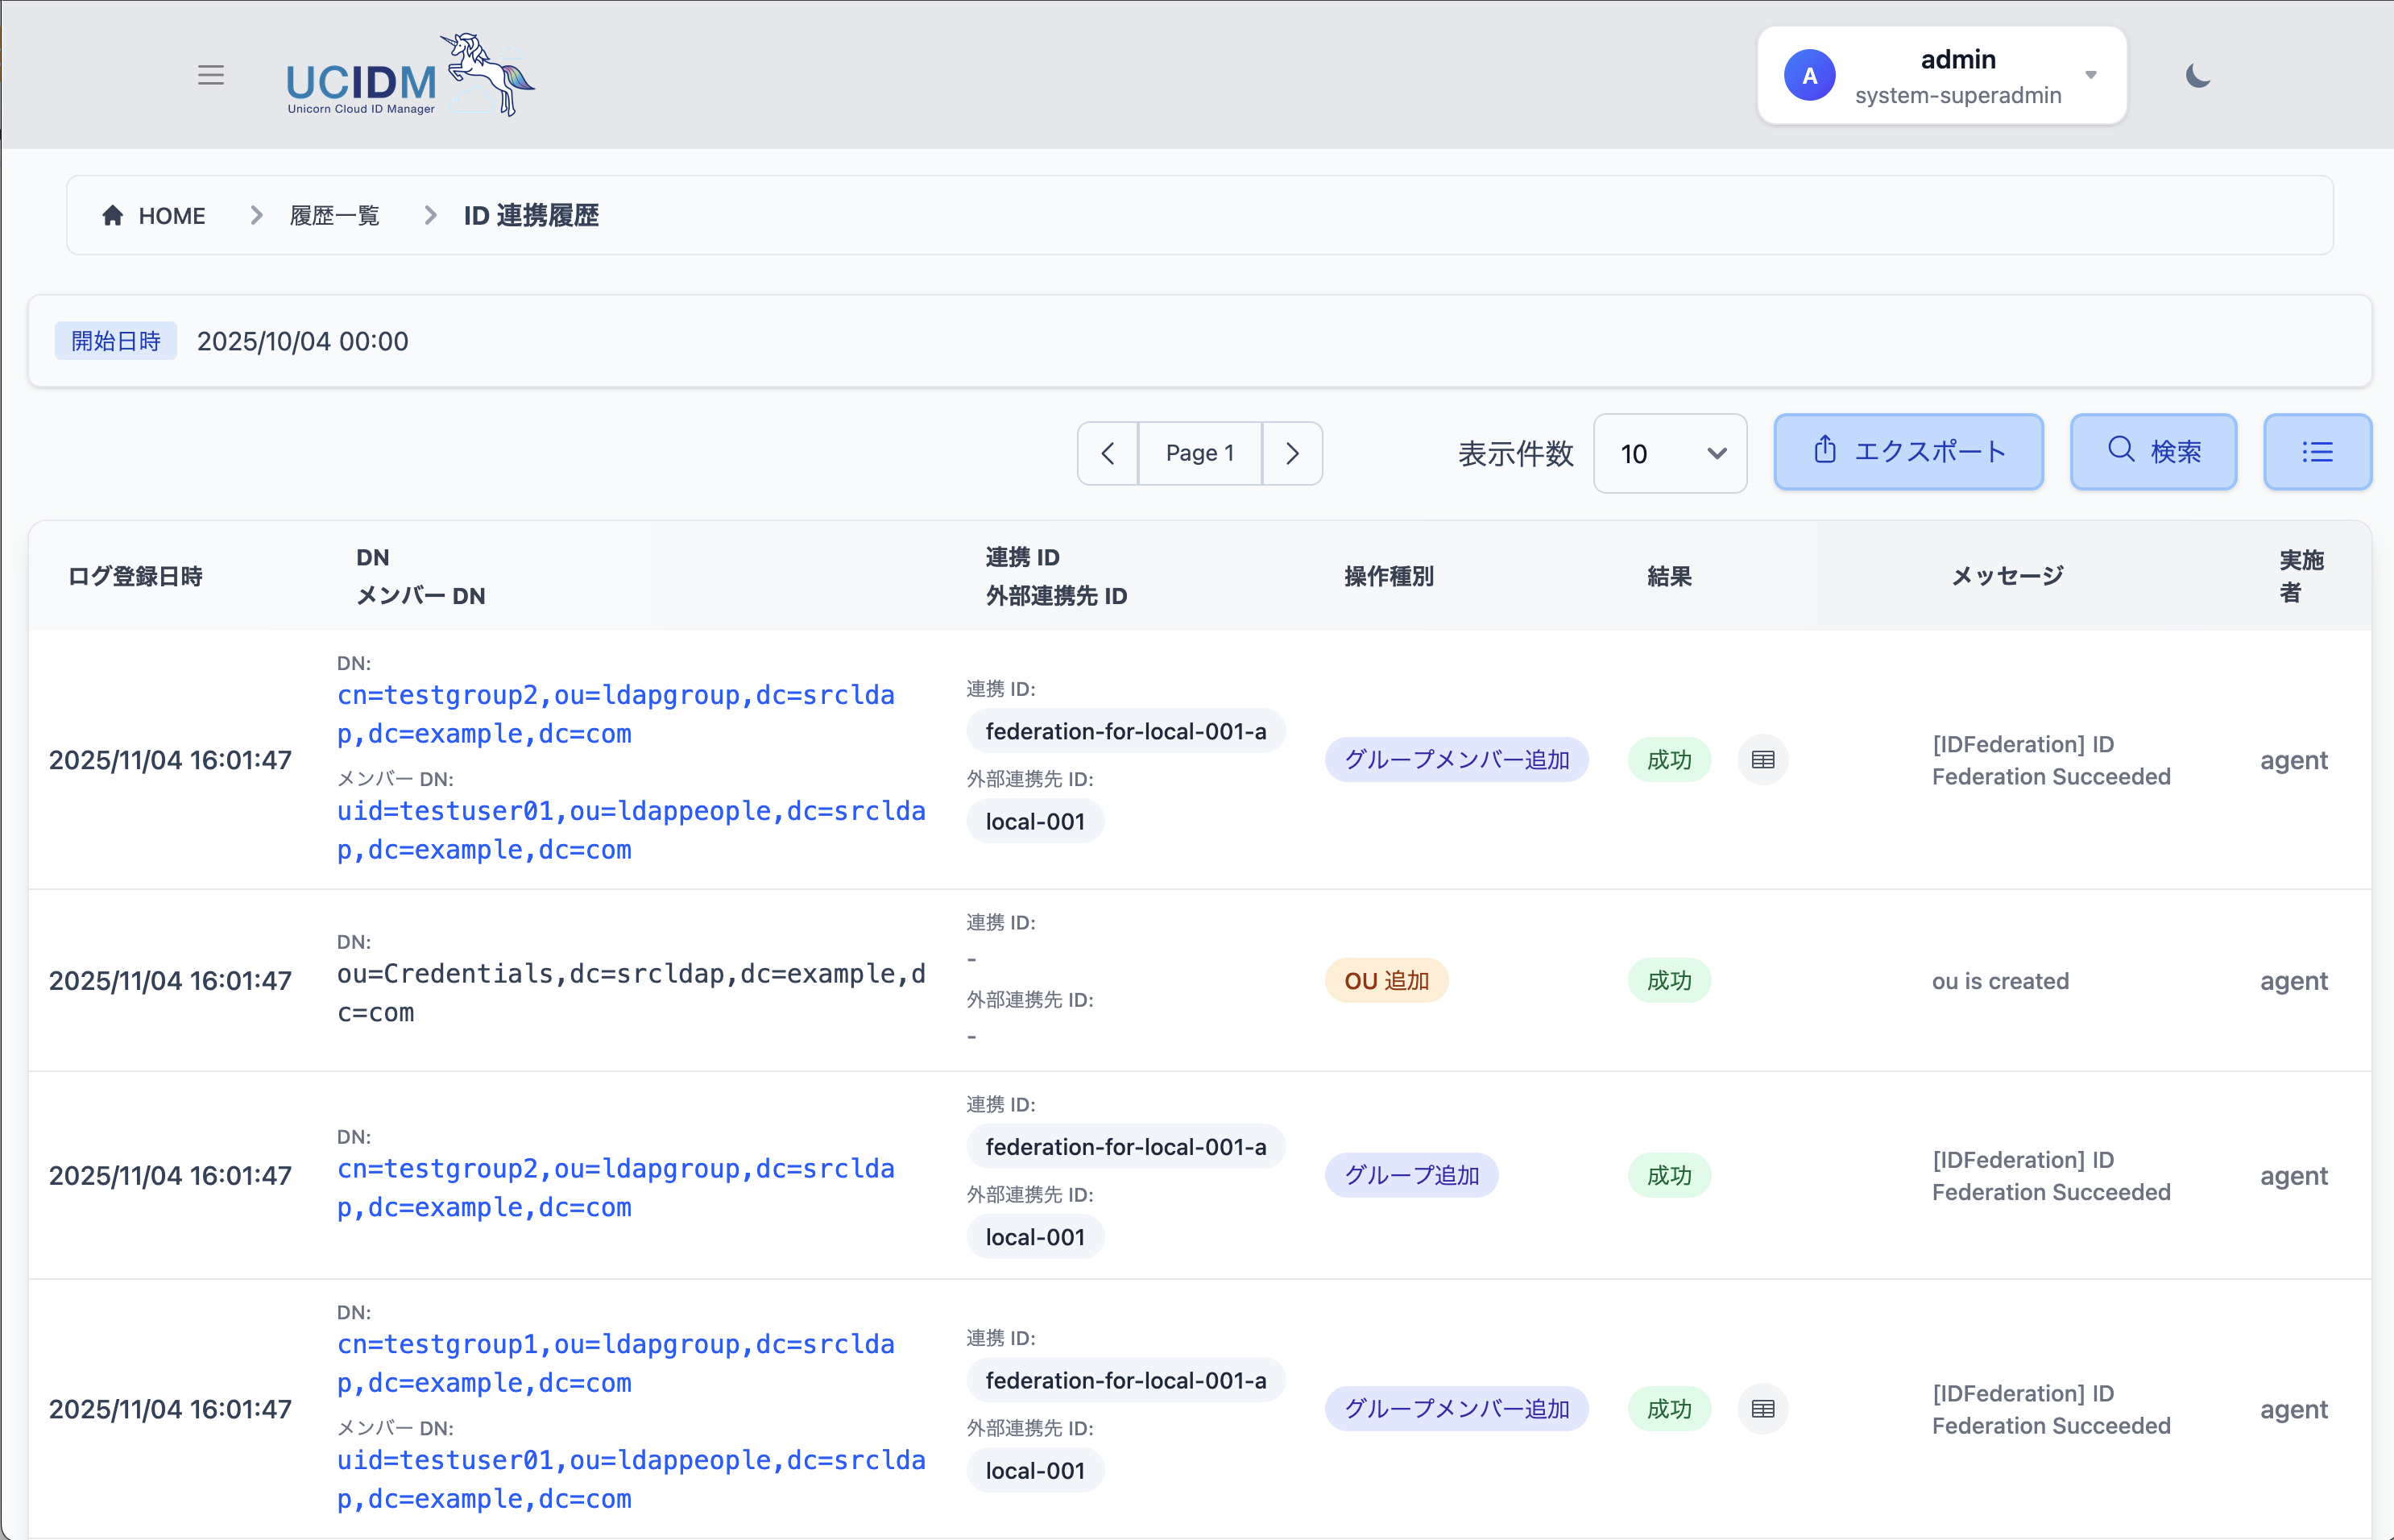This screenshot has width=2394, height=1540.
Task: Open detail icon in first row
Action: click(1762, 760)
